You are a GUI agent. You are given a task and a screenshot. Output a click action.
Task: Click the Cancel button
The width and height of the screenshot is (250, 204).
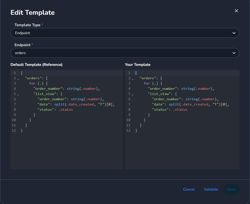[189, 189]
